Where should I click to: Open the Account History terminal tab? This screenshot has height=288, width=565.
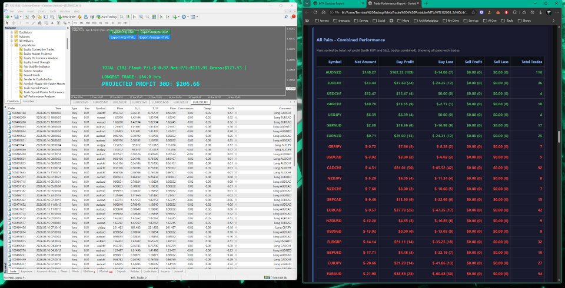click(x=46, y=272)
